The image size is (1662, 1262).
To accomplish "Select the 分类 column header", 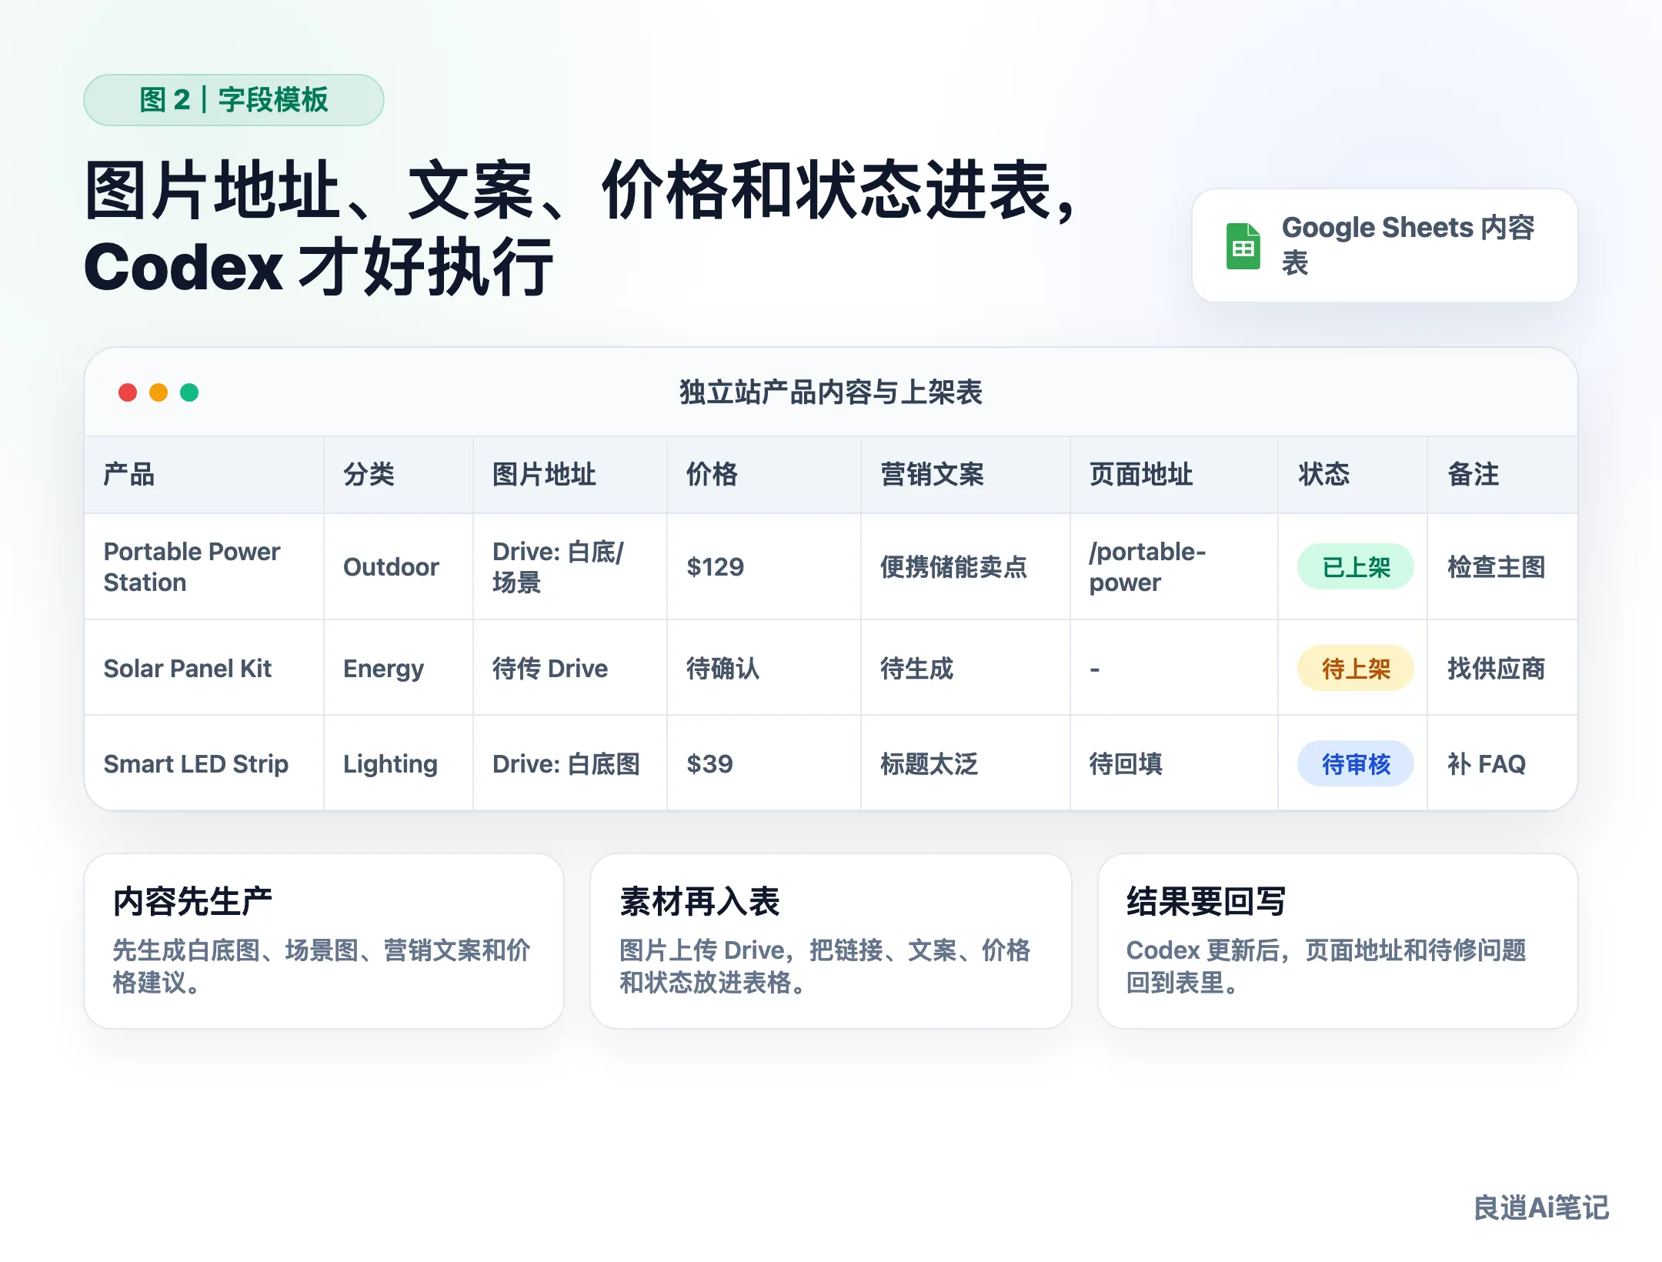I will pyautogui.click(x=399, y=475).
